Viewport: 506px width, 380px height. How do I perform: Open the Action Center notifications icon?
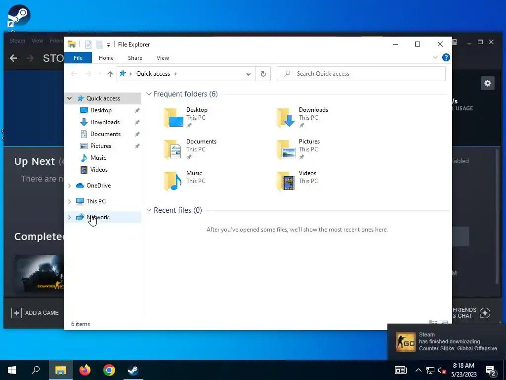point(491,371)
